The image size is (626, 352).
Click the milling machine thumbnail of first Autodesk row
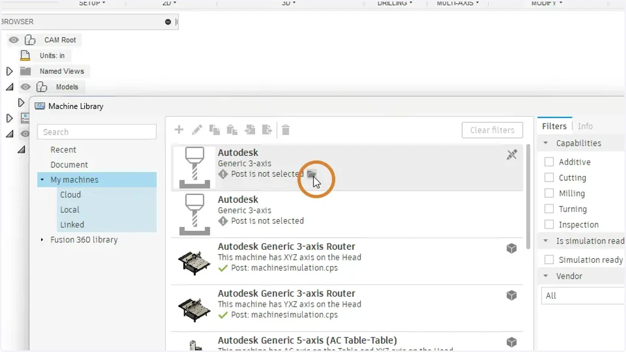pos(194,167)
